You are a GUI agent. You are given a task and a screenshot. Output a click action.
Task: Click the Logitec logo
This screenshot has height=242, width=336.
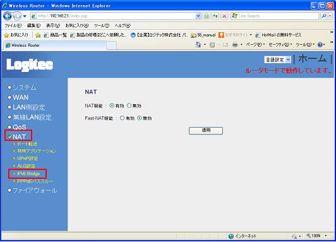pyautogui.click(x=30, y=64)
